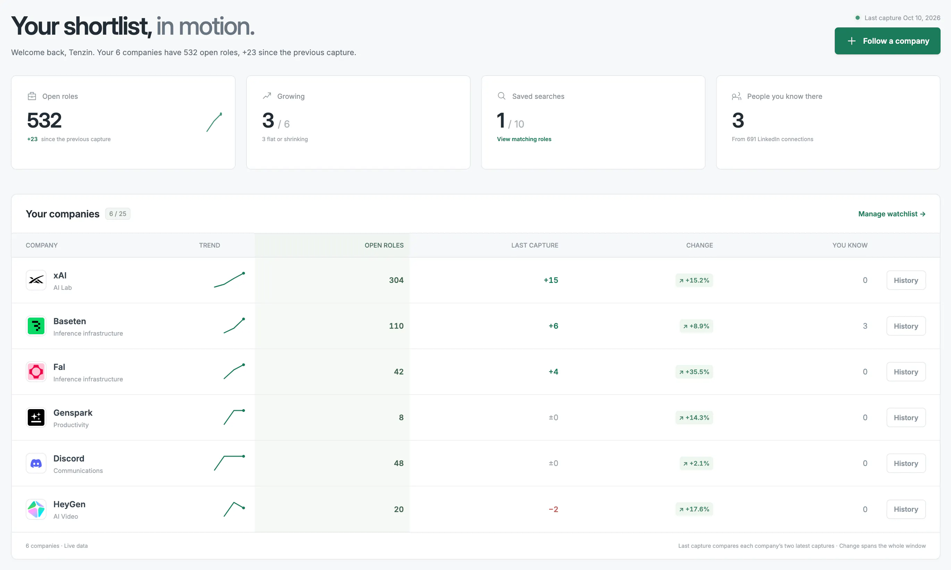This screenshot has width=951, height=570.
Task: Click the HeyGen company logo
Action: click(36, 509)
